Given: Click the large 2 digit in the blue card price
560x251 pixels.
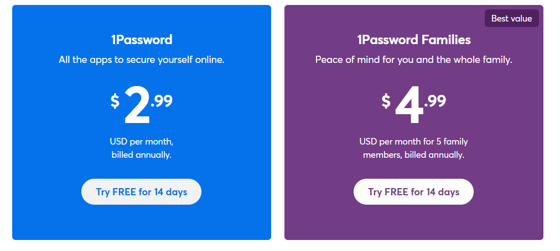Looking at the screenshot, I should tap(137, 106).
